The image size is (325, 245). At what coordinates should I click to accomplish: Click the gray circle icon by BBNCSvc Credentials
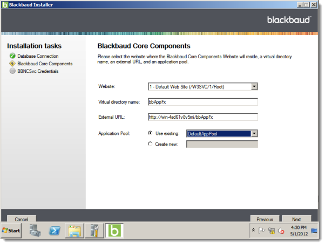pyautogui.click(x=12, y=71)
